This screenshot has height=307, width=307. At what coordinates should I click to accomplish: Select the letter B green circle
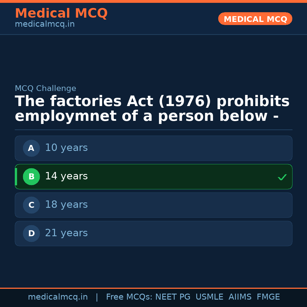(31, 177)
